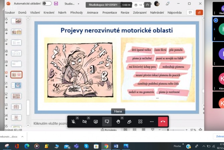The width and height of the screenshot is (224, 150).
Task: Click the 1:43:14 call timer
Action: point(126,5)
